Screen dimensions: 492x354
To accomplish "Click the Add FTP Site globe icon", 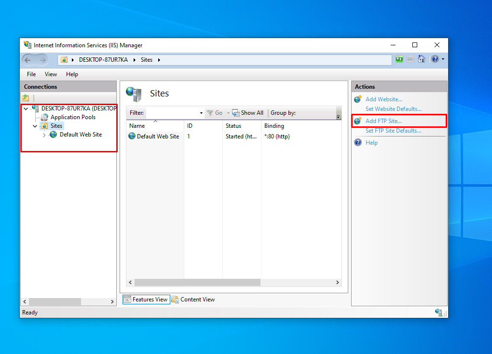I will click(x=358, y=121).
